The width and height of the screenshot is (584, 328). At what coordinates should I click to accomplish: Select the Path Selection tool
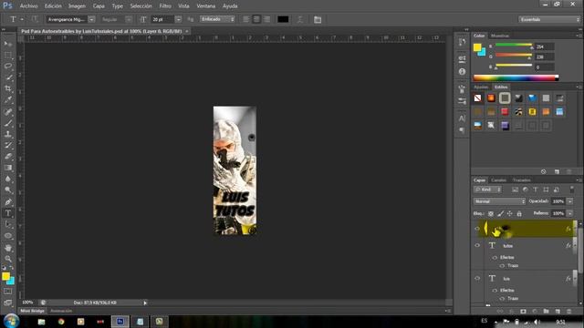8,224
